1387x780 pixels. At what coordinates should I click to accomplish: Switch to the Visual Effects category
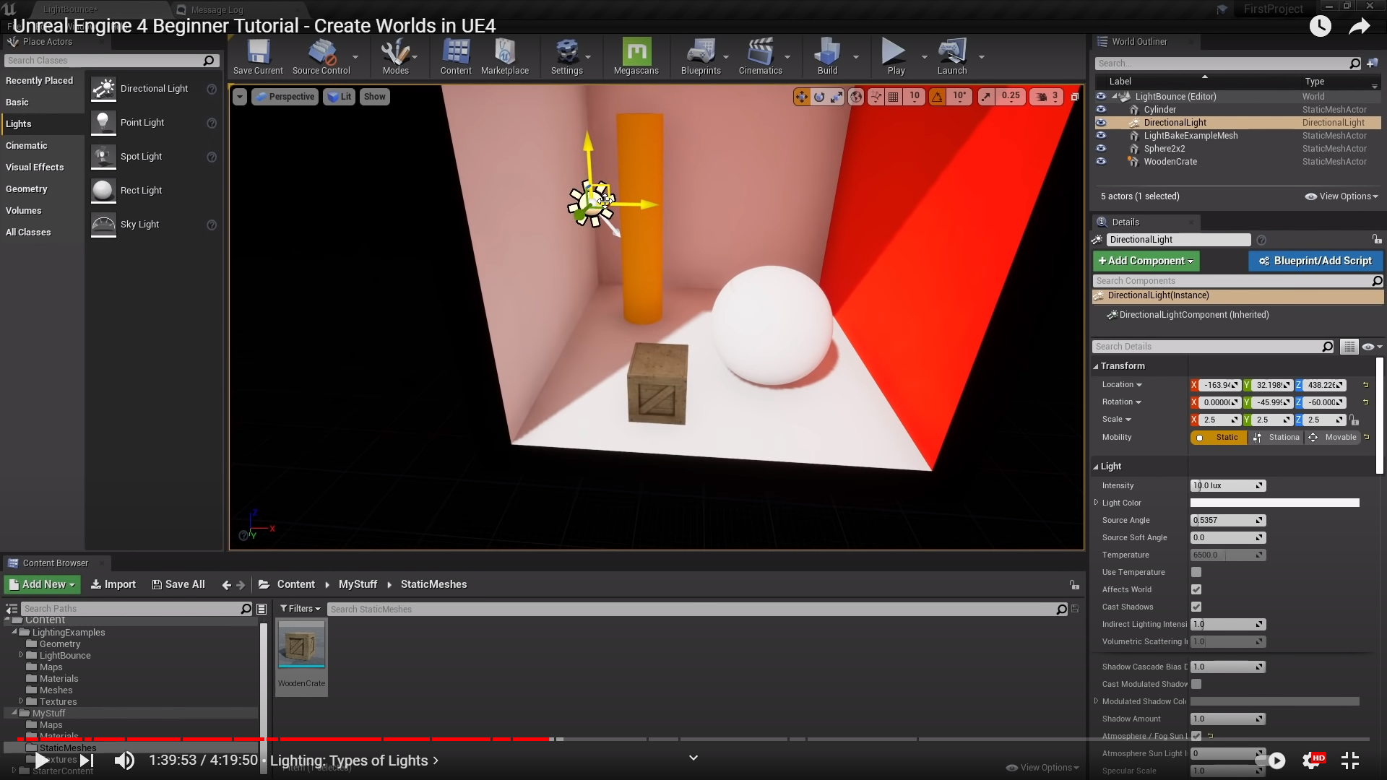click(x=35, y=168)
